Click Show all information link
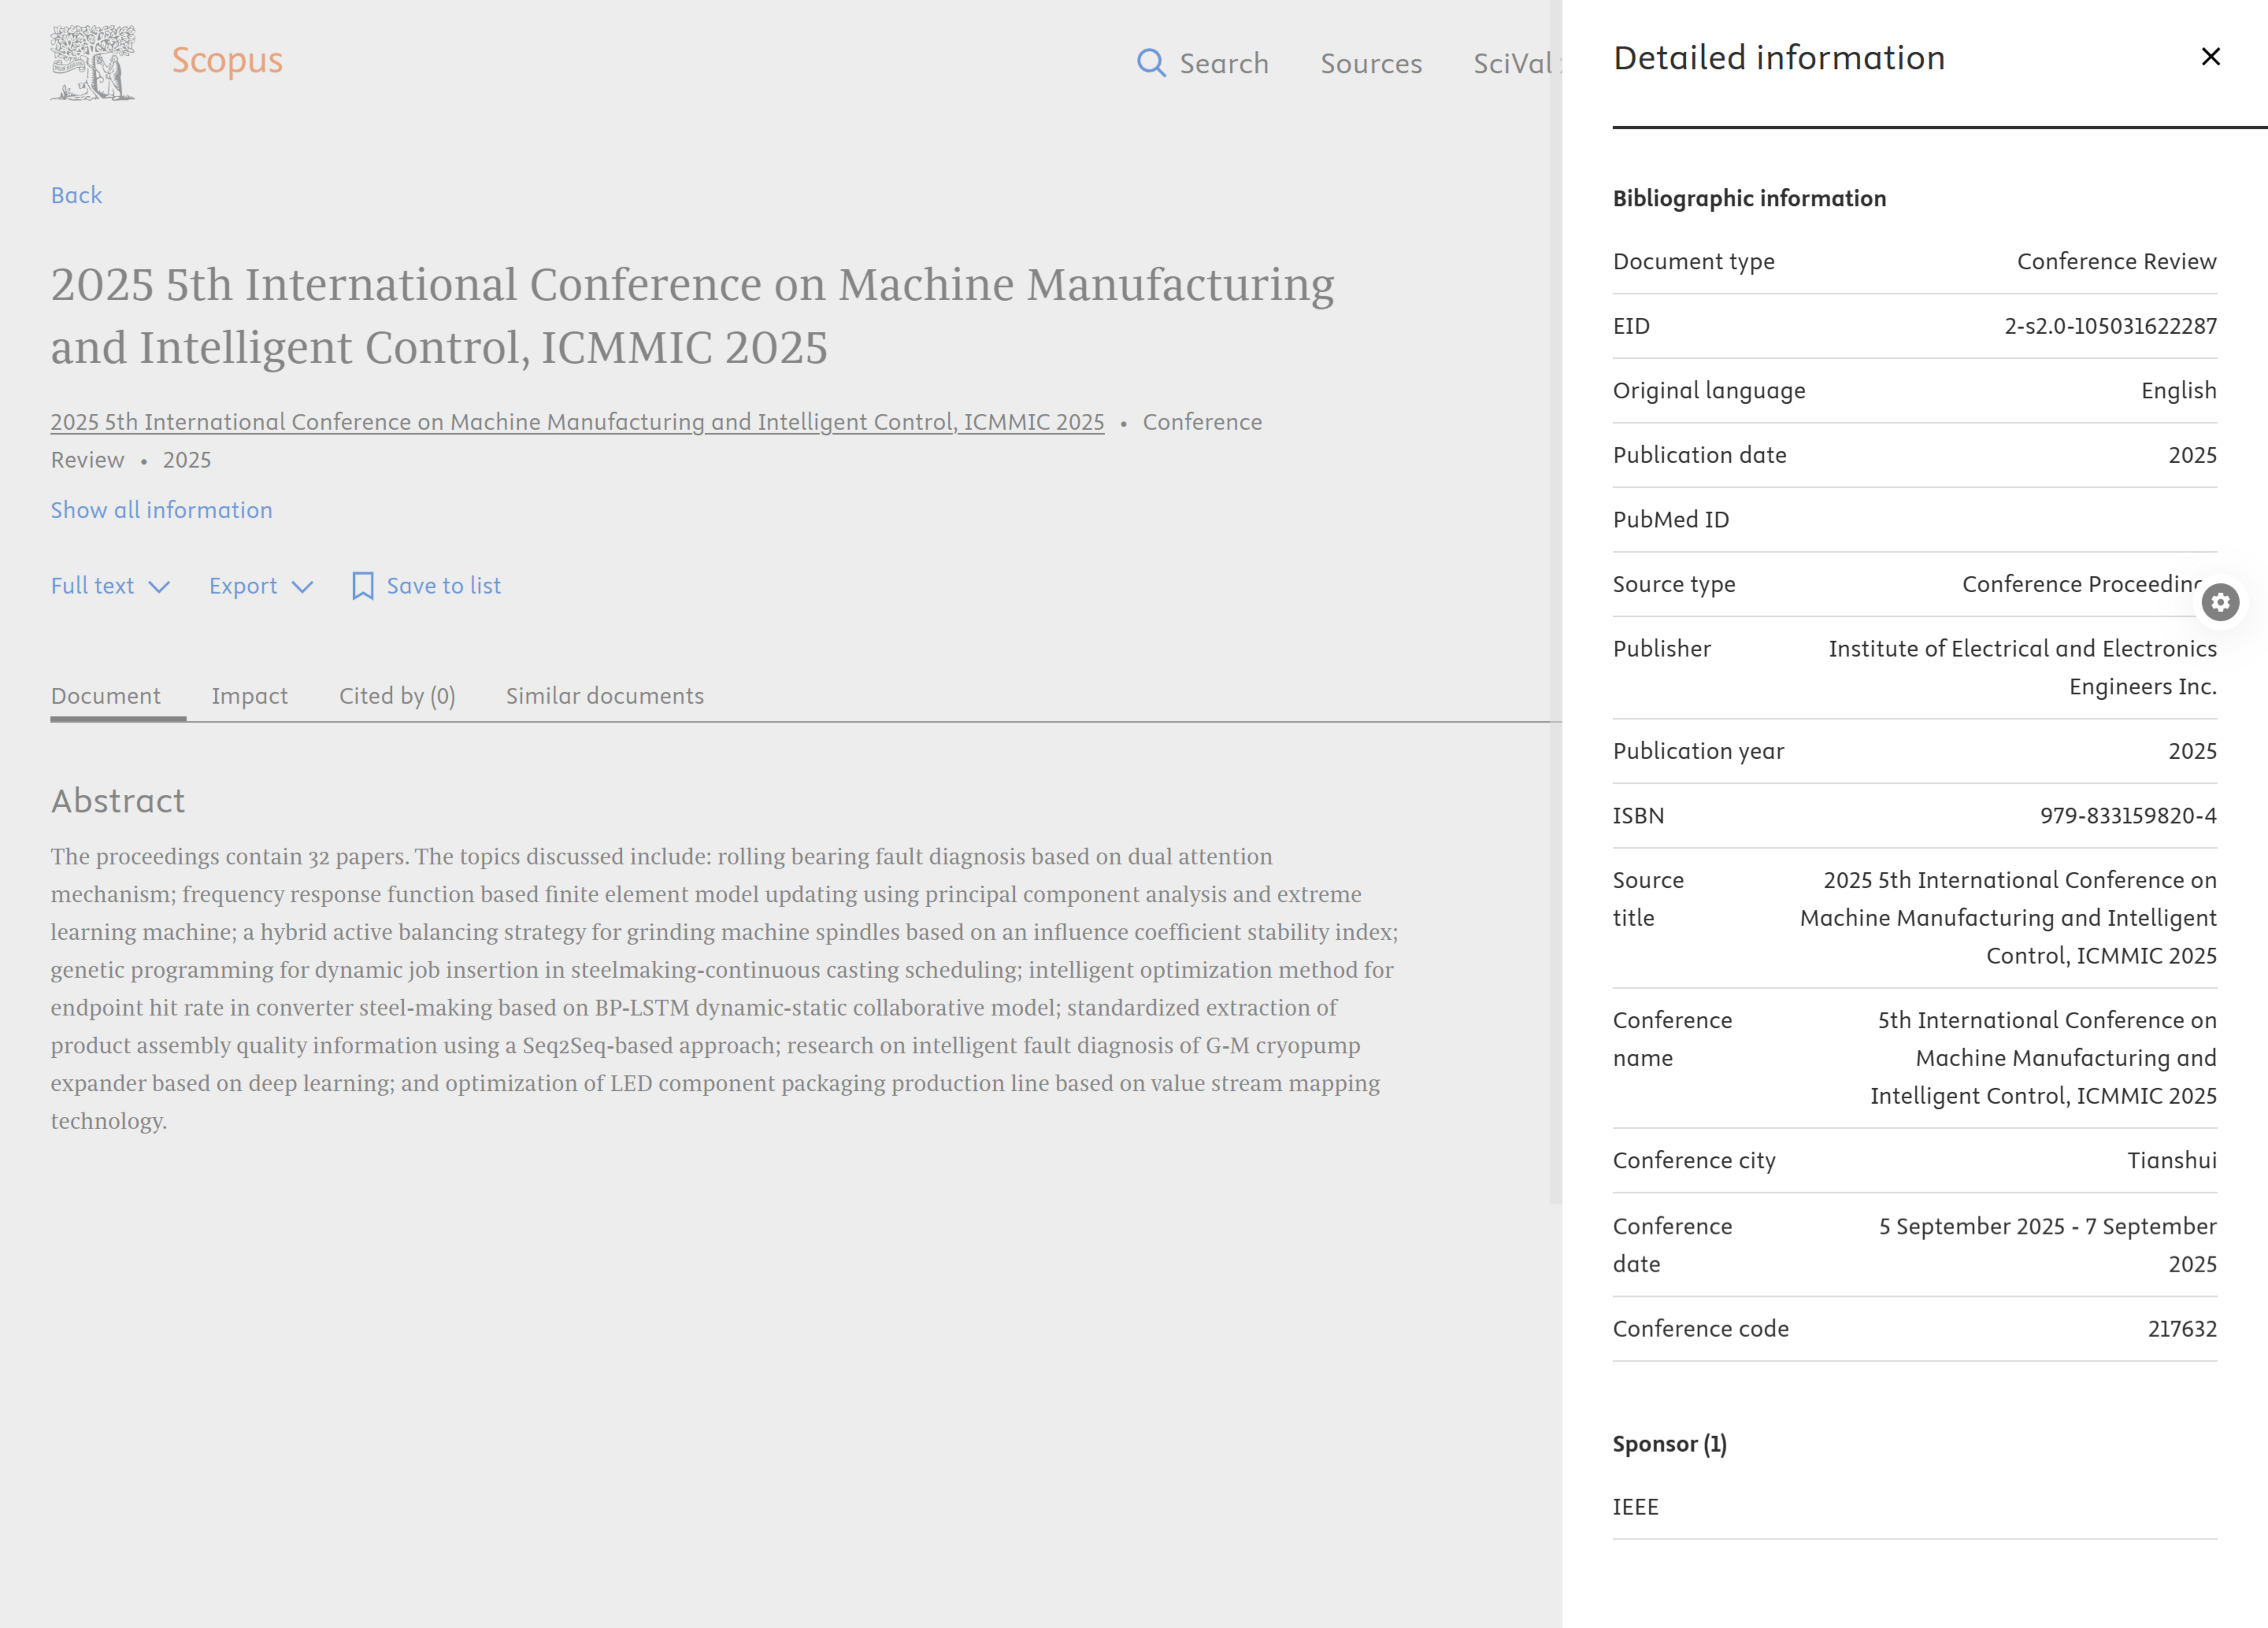 pos(161,510)
